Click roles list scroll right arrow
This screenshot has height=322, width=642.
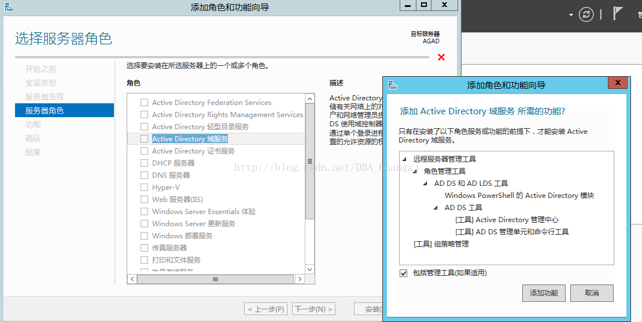300,279
